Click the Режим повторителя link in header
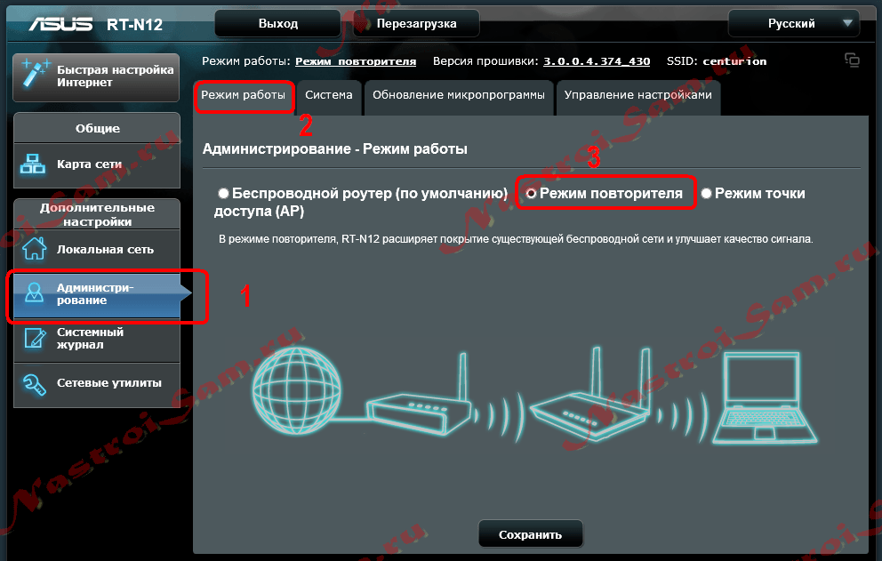Screen dimensions: 882x561 pyautogui.click(x=356, y=61)
